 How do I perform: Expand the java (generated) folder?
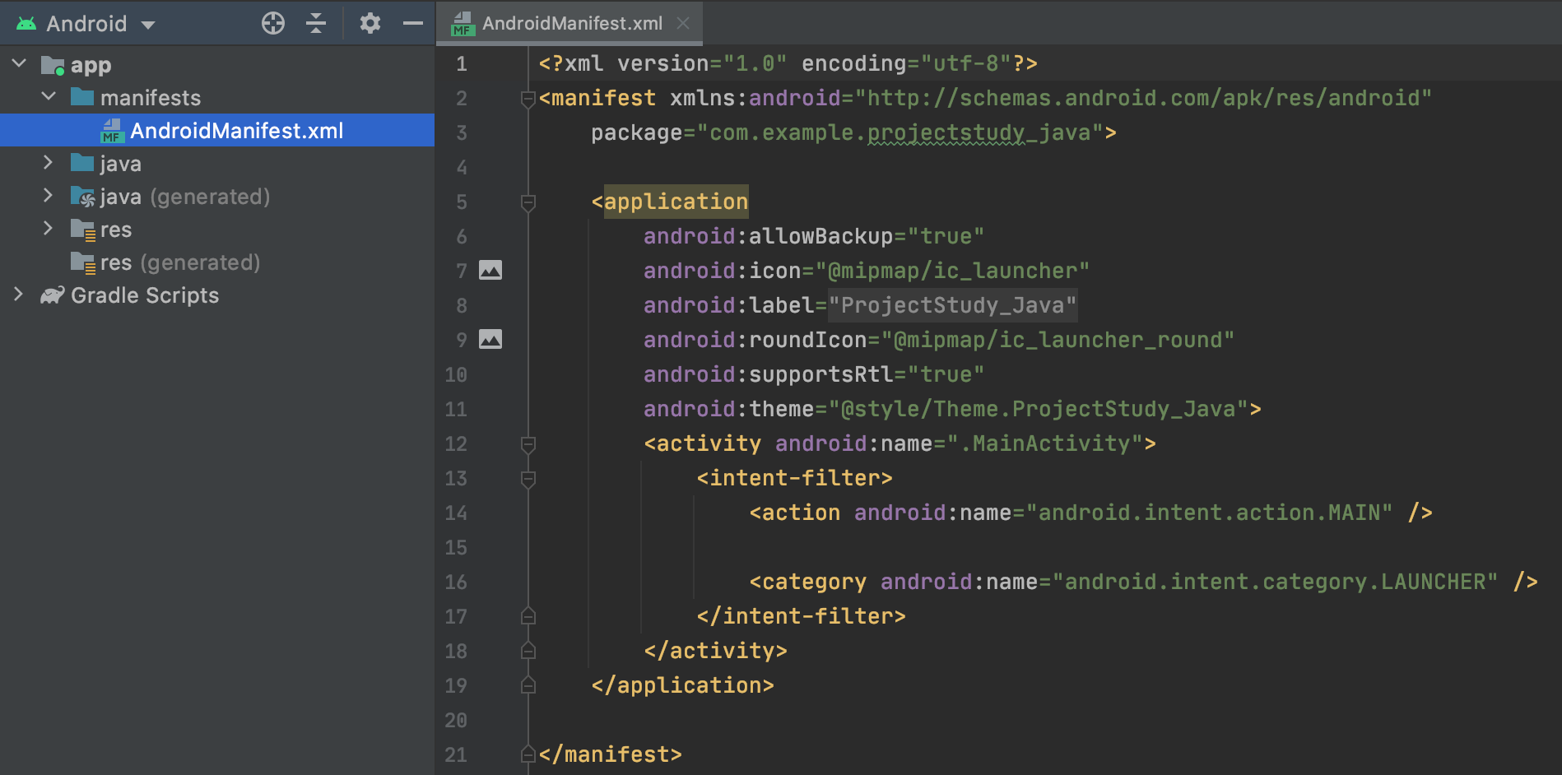[x=49, y=195]
